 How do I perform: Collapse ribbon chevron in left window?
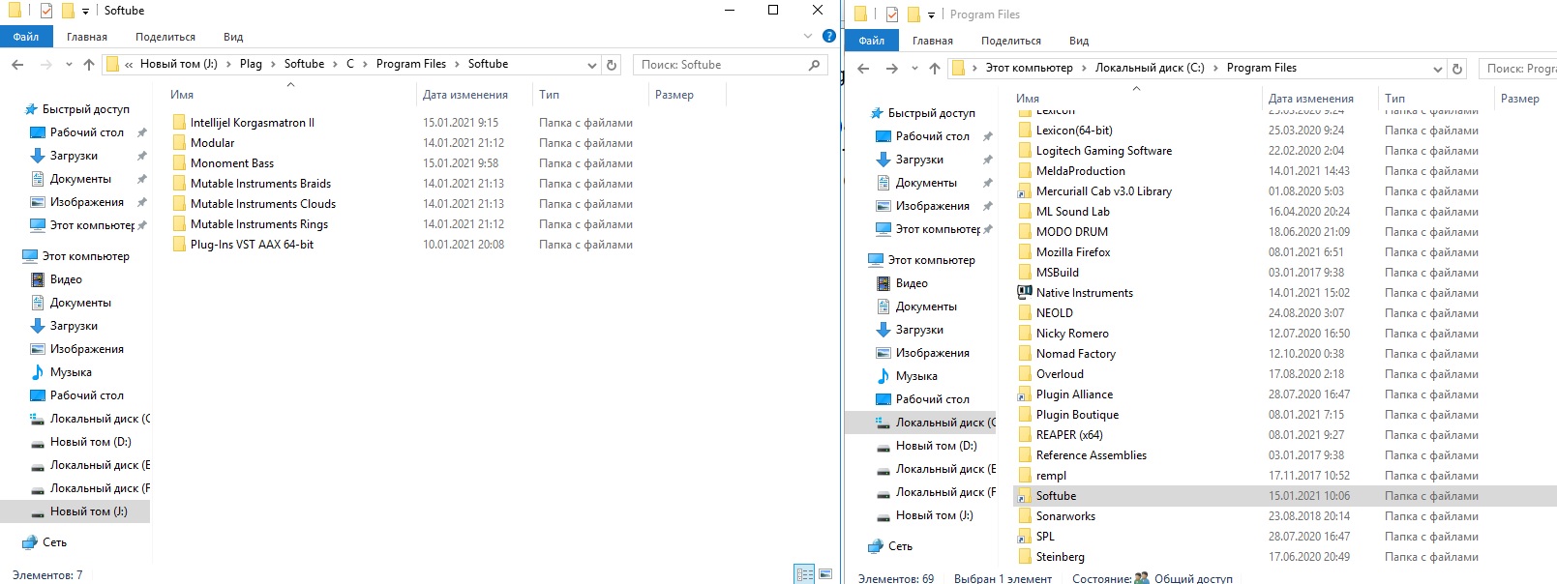808,37
